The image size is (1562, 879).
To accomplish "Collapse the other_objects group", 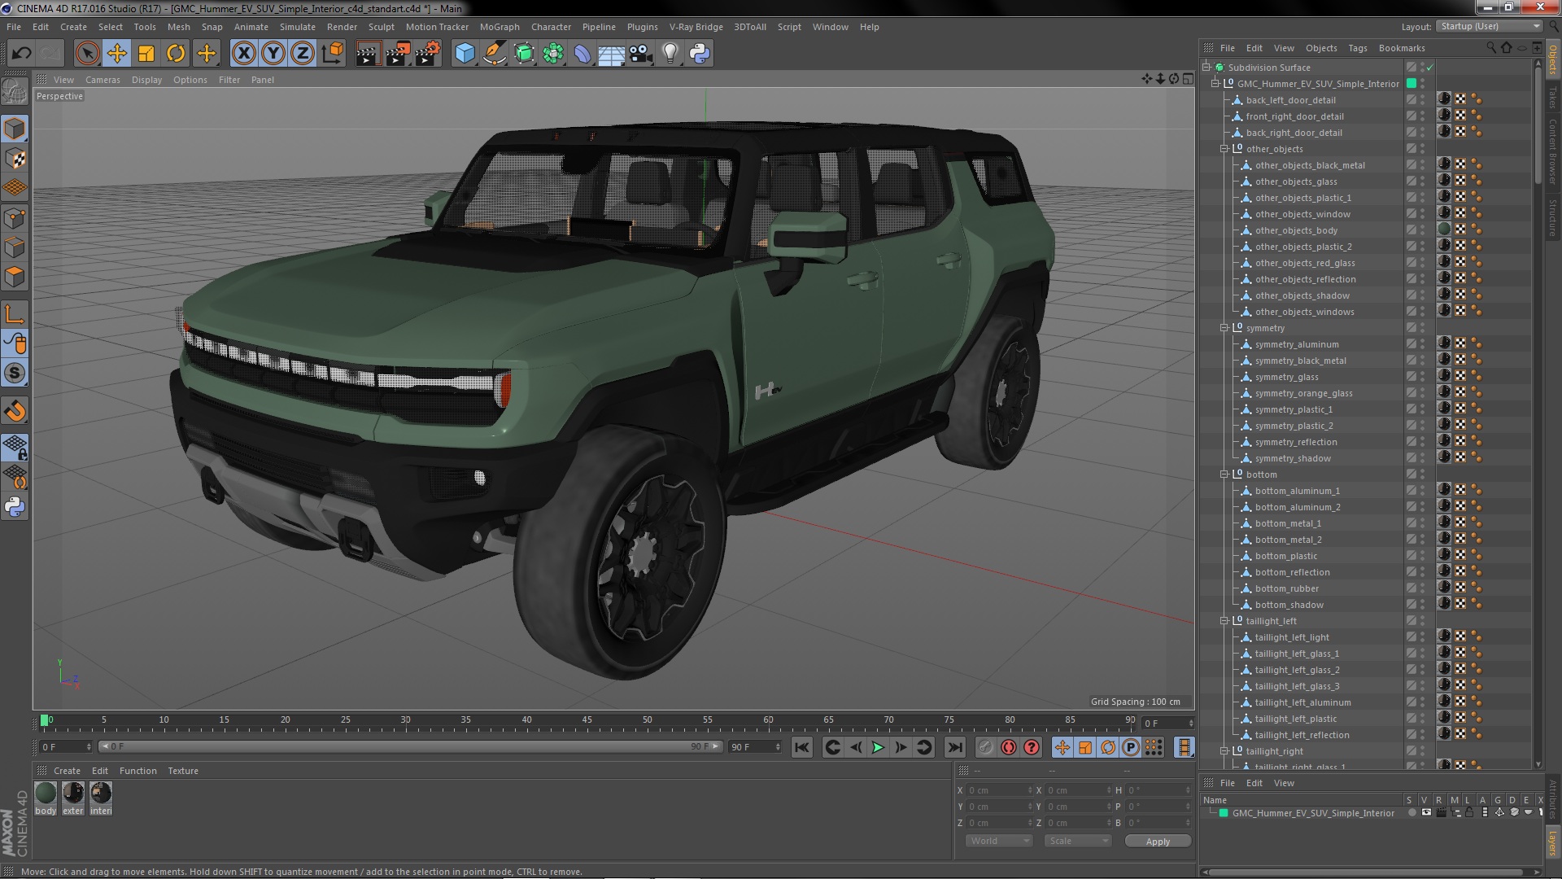I will tap(1224, 149).
